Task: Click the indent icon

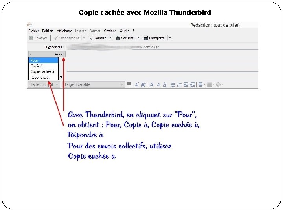Action: (x=193, y=84)
